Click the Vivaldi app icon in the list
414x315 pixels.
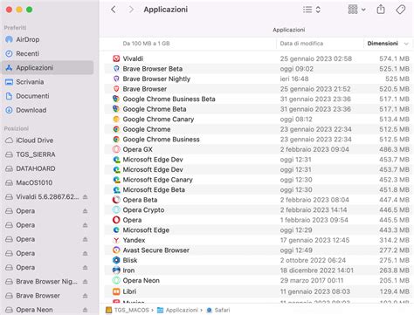(x=116, y=58)
